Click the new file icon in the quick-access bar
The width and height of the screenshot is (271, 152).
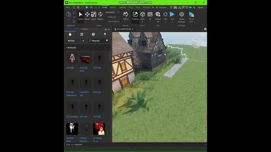coord(74,7)
